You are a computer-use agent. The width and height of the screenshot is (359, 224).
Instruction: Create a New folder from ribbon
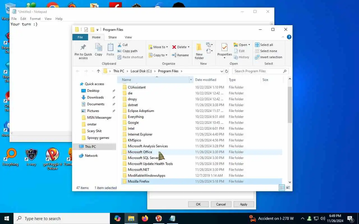(199, 51)
